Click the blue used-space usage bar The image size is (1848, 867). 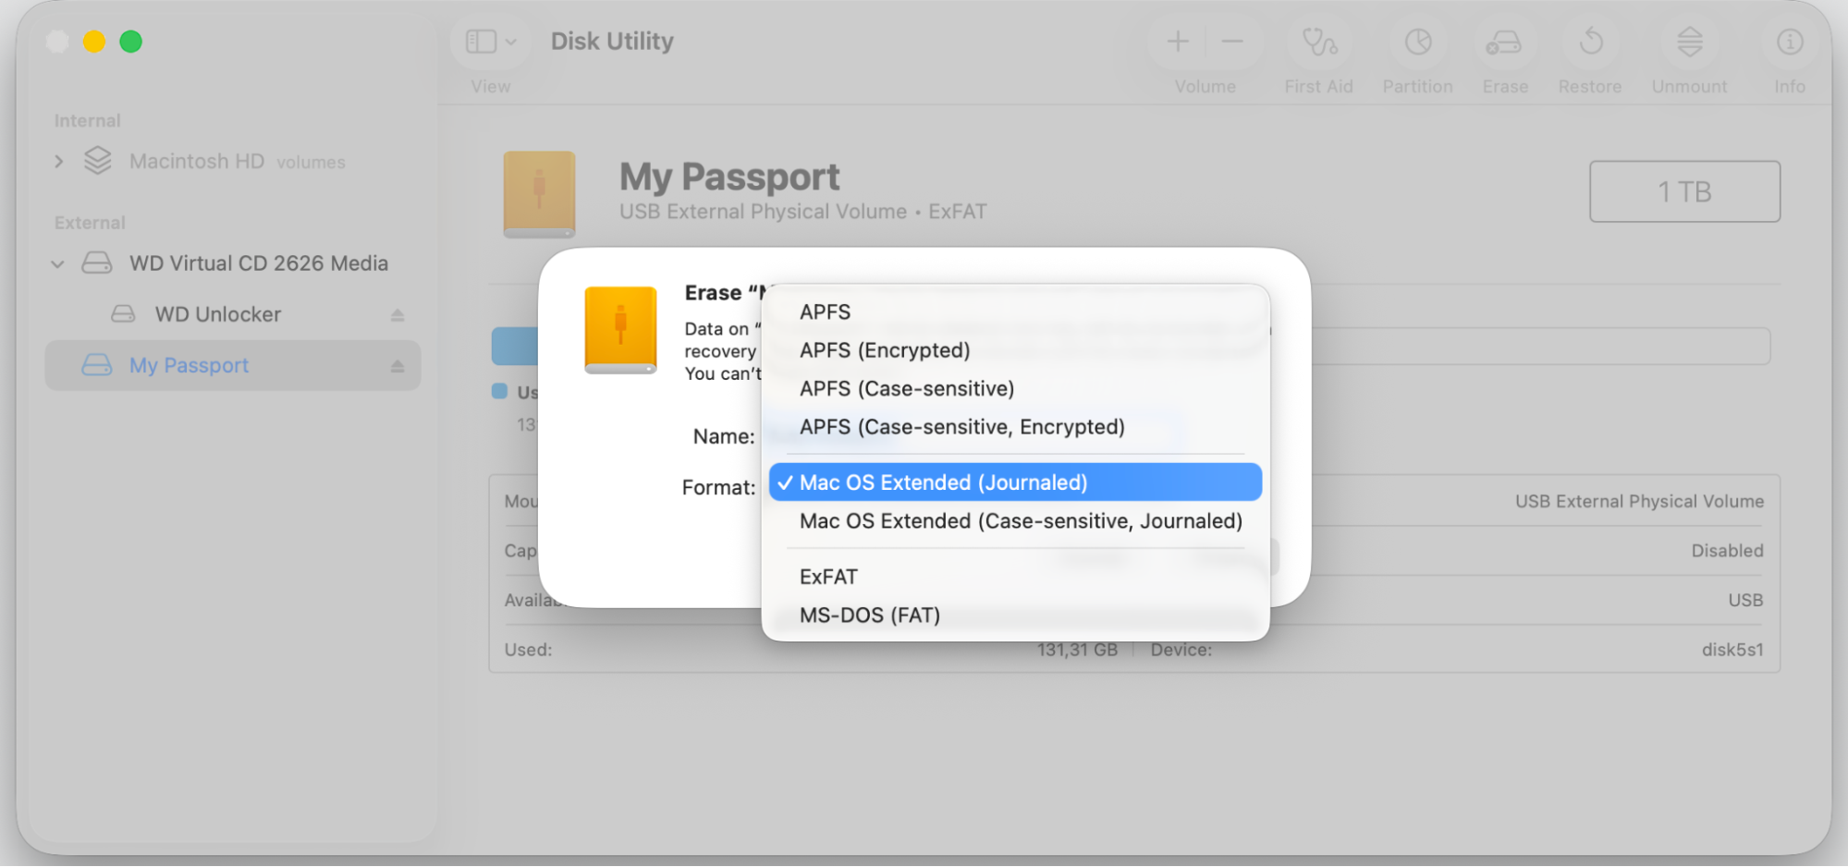pos(515,347)
